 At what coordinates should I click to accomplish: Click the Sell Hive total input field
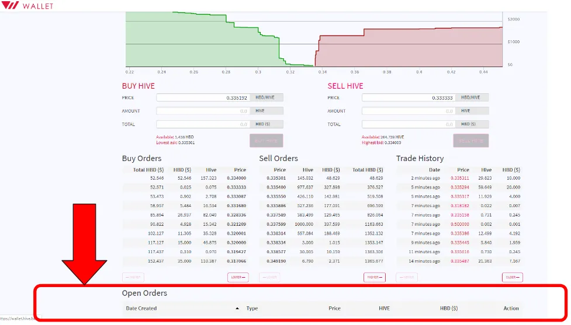(x=409, y=124)
